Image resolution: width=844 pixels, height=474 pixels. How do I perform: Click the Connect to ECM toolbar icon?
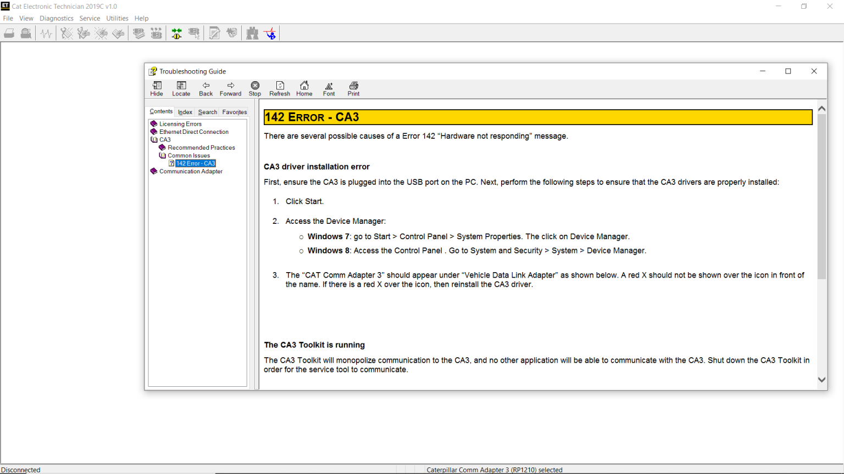pos(176,33)
